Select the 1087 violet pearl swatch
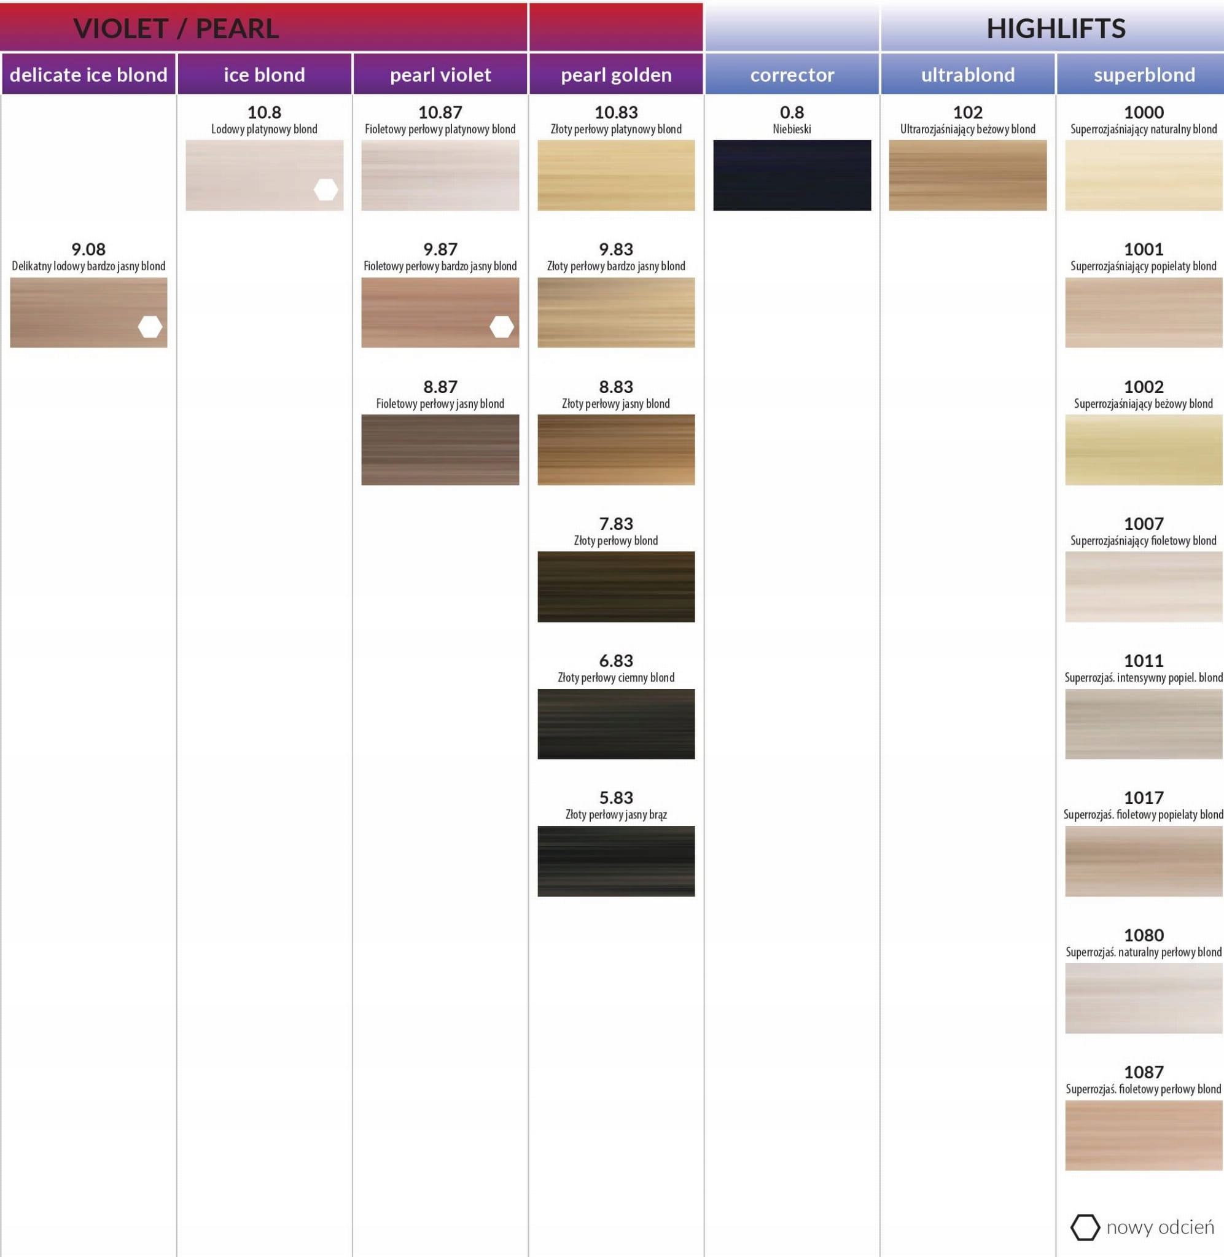The height and width of the screenshot is (1257, 1224). 1144,1135
